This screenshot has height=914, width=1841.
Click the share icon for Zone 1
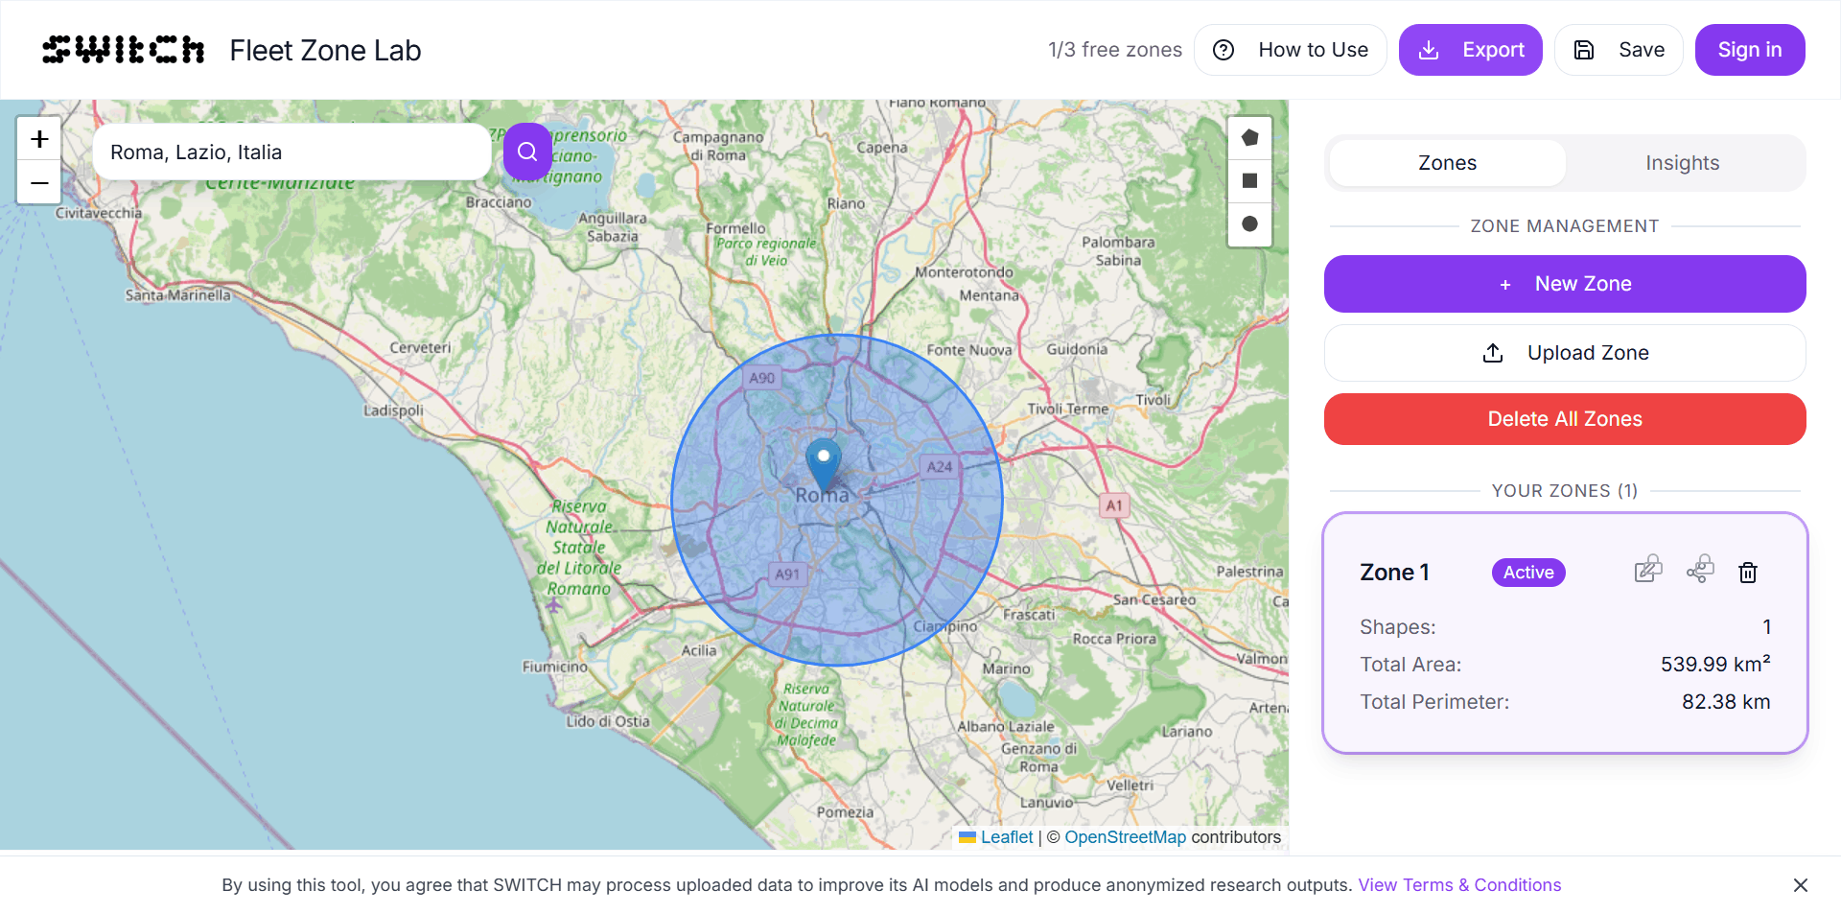click(1700, 570)
